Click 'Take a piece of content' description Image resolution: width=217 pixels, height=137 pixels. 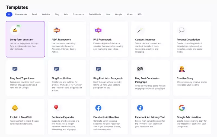click(148, 47)
